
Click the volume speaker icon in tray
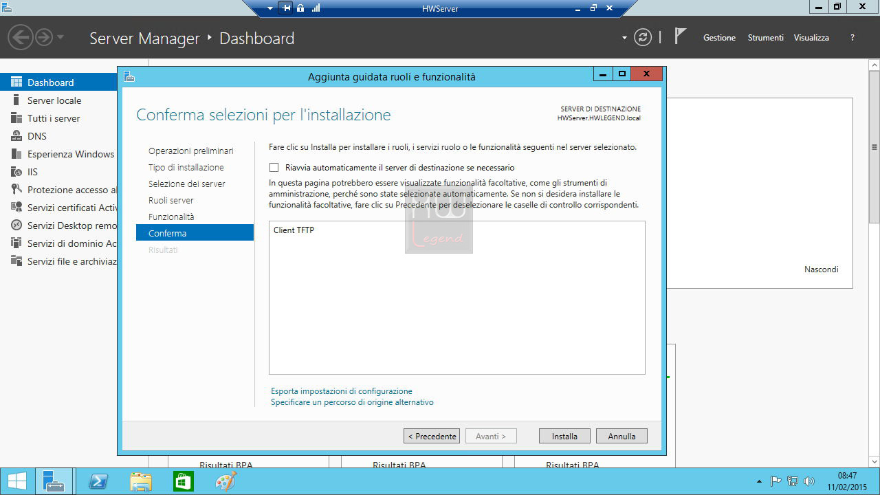[809, 481]
